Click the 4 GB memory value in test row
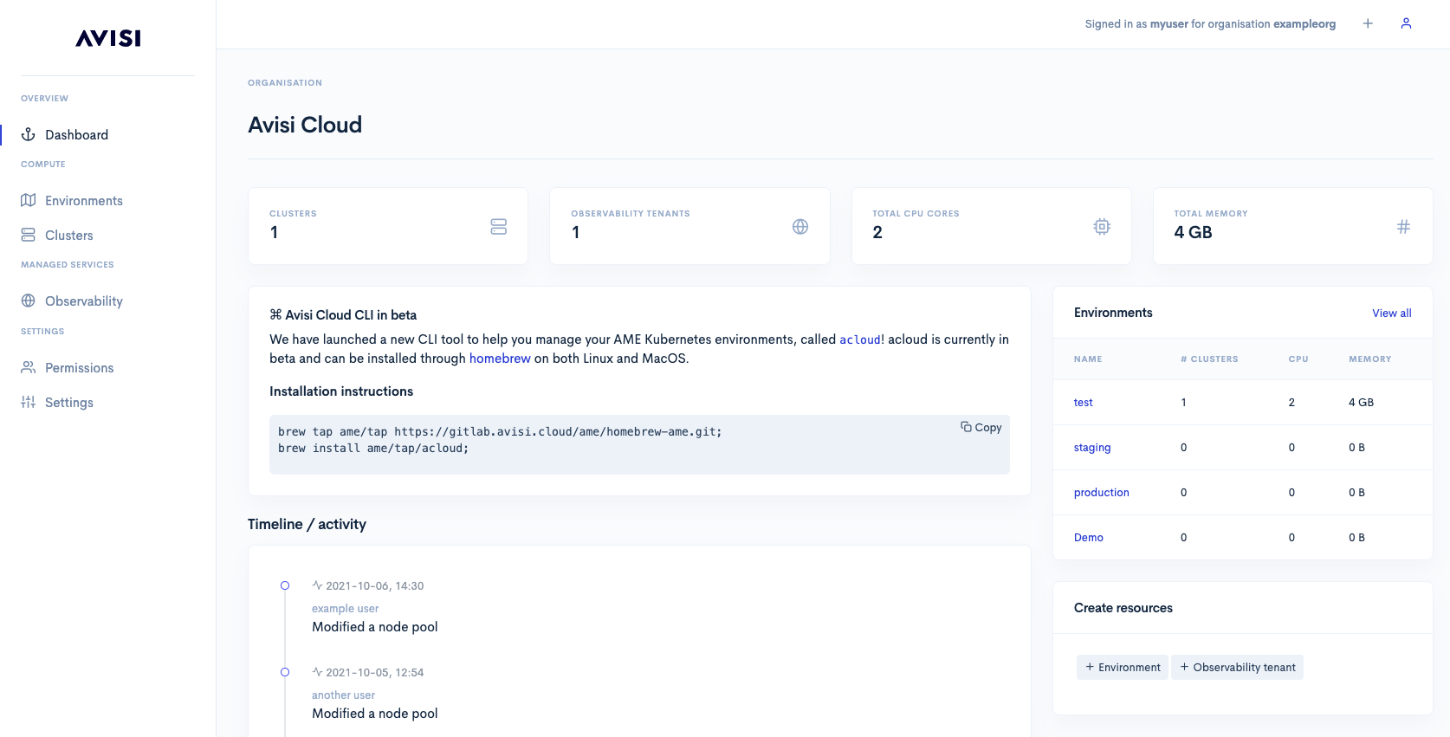The height and width of the screenshot is (737, 1450). 1361,402
